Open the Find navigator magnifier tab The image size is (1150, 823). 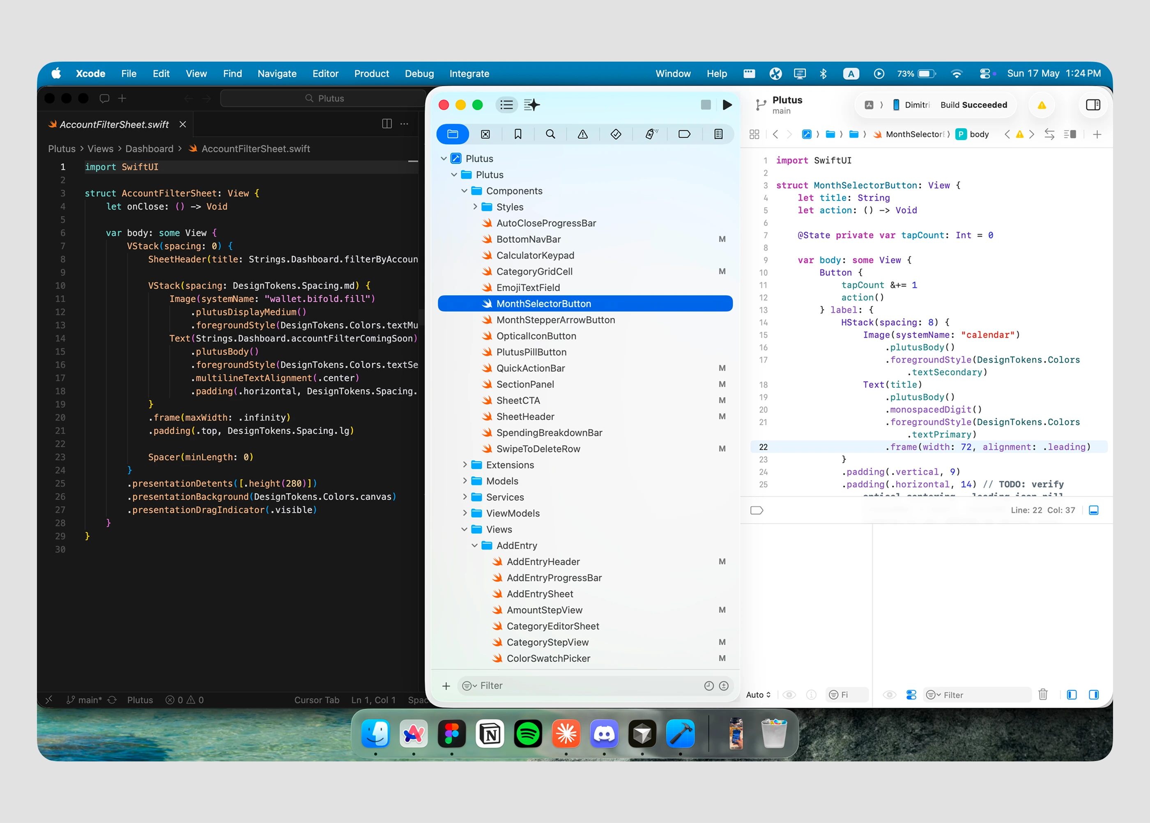click(x=550, y=134)
